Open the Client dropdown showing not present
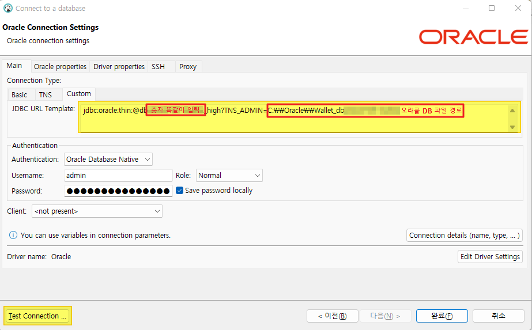 [x=97, y=211]
